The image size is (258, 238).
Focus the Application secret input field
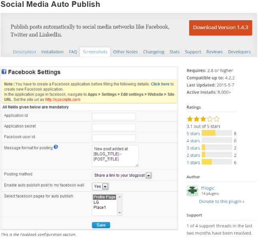114,127
